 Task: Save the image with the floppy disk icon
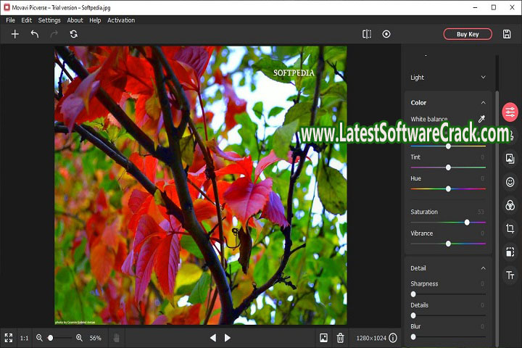point(507,34)
